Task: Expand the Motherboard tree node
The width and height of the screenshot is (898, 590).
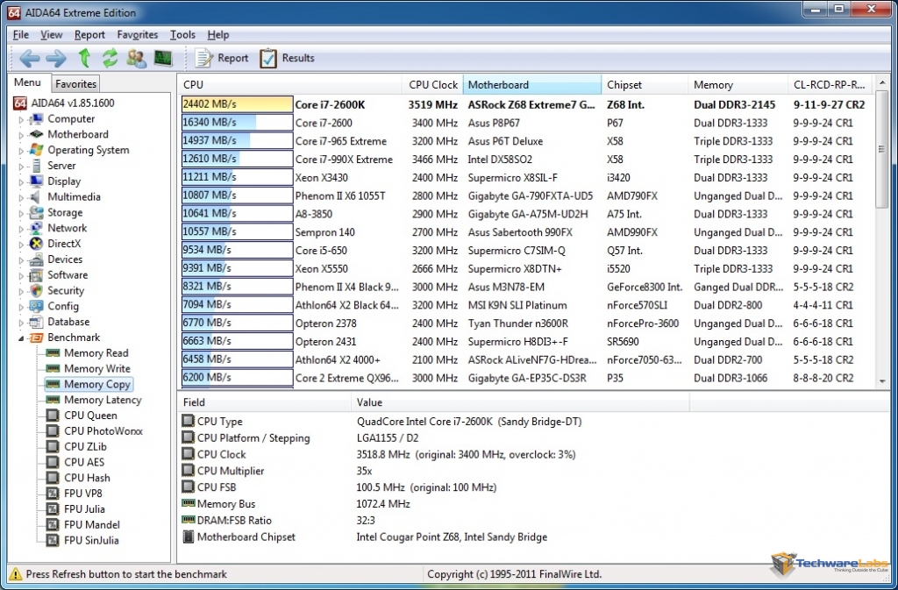Action: point(21,135)
